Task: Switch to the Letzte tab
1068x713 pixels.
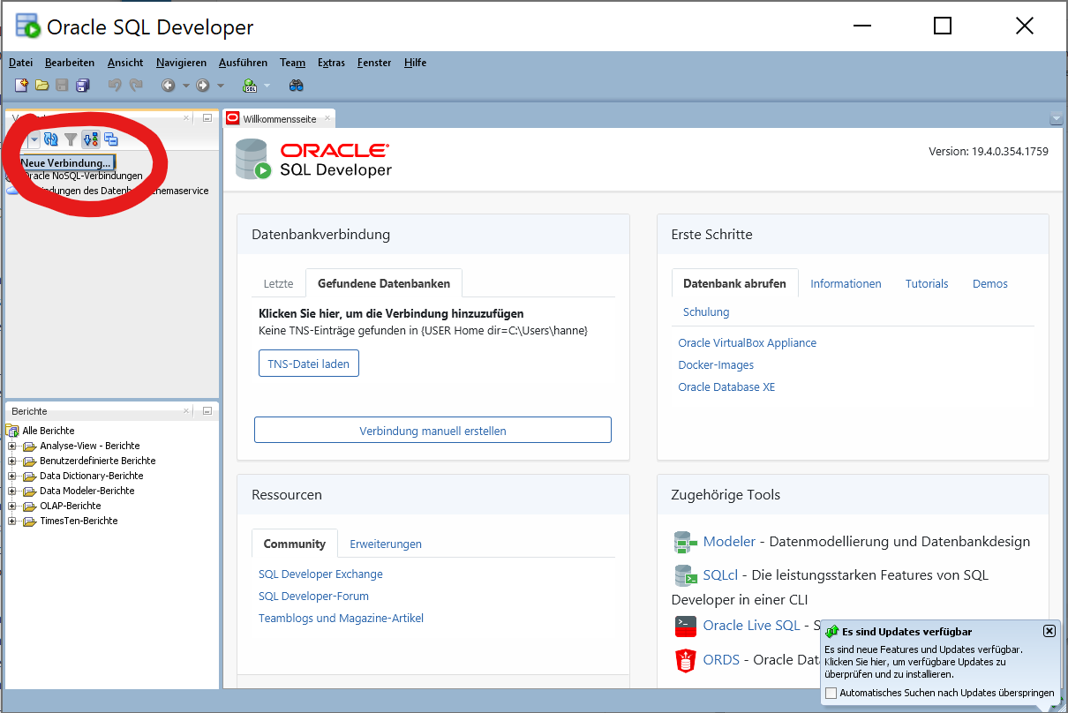Action: (278, 283)
